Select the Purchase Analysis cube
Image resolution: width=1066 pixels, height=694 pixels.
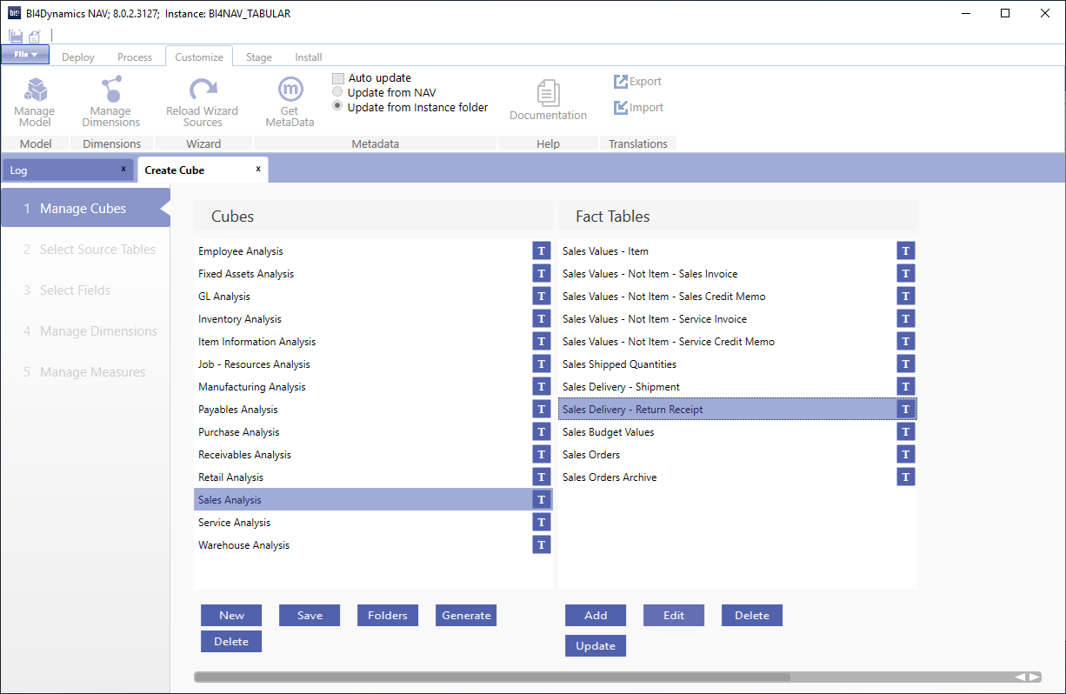[x=373, y=432]
